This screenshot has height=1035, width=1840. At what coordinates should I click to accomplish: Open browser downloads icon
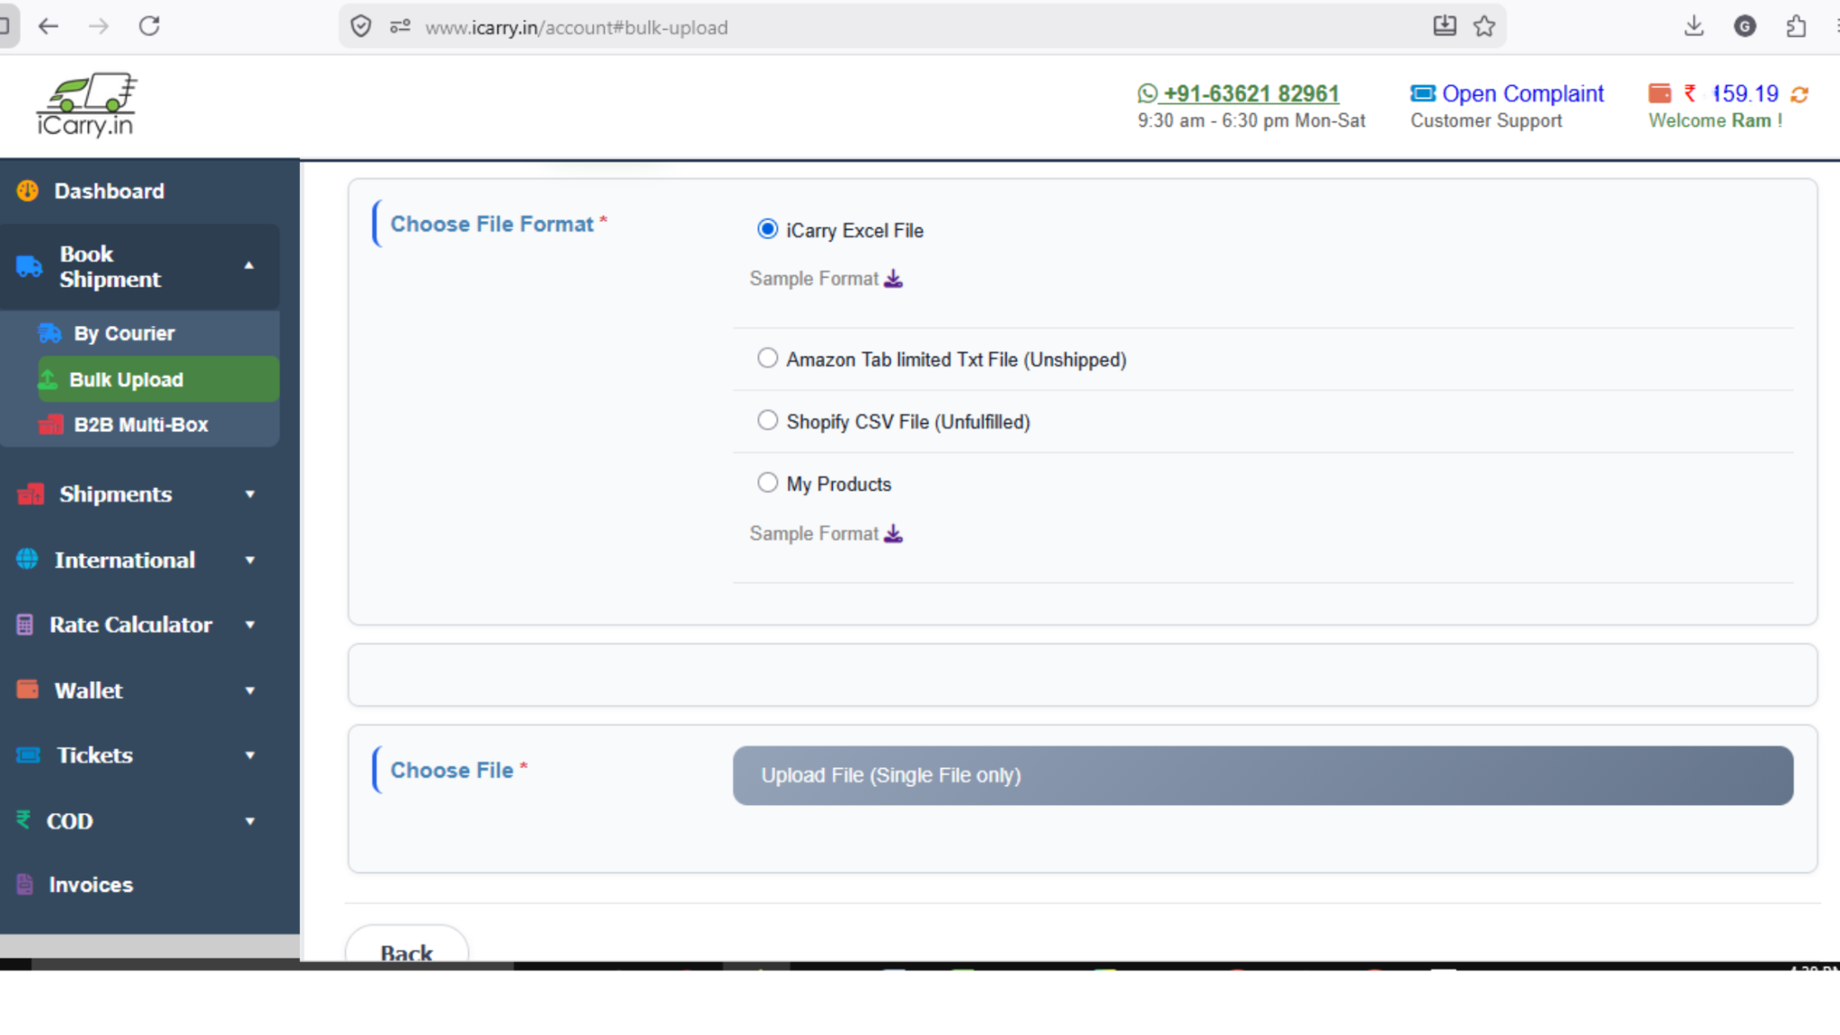point(1694,26)
